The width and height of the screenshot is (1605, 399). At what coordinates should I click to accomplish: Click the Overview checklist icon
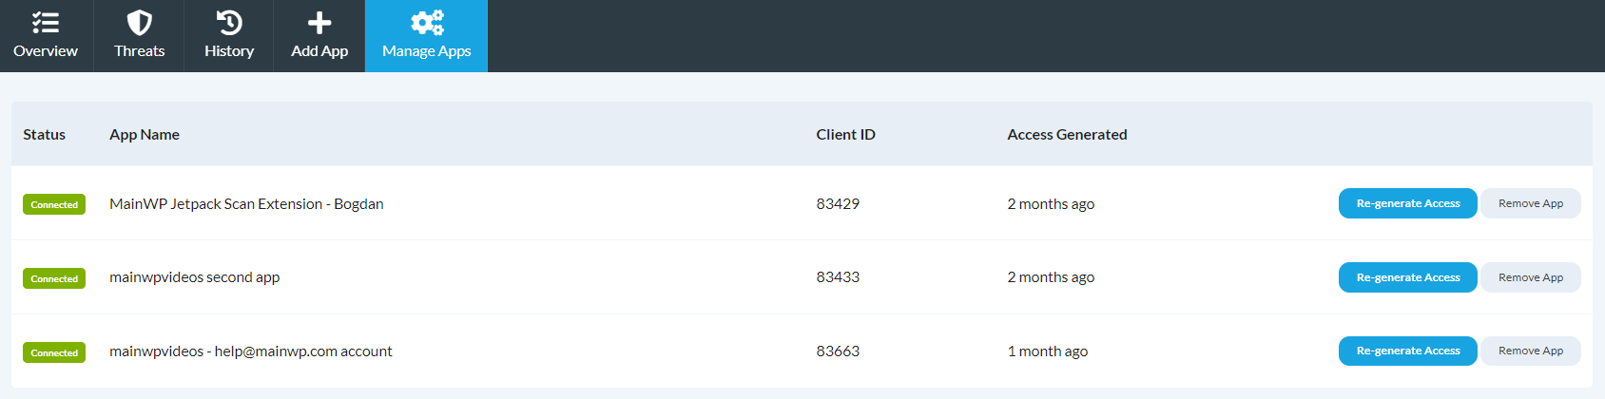pyautogui.click(x=46, y=22)
